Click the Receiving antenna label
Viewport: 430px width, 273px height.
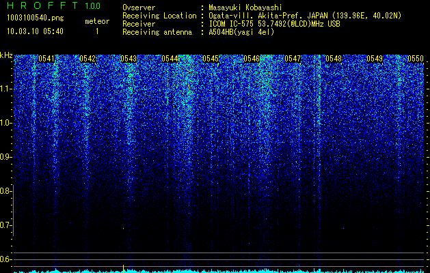tap(157, 32)
